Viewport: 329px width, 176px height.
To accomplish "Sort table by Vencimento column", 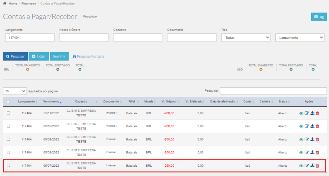I will pos(52,101).
